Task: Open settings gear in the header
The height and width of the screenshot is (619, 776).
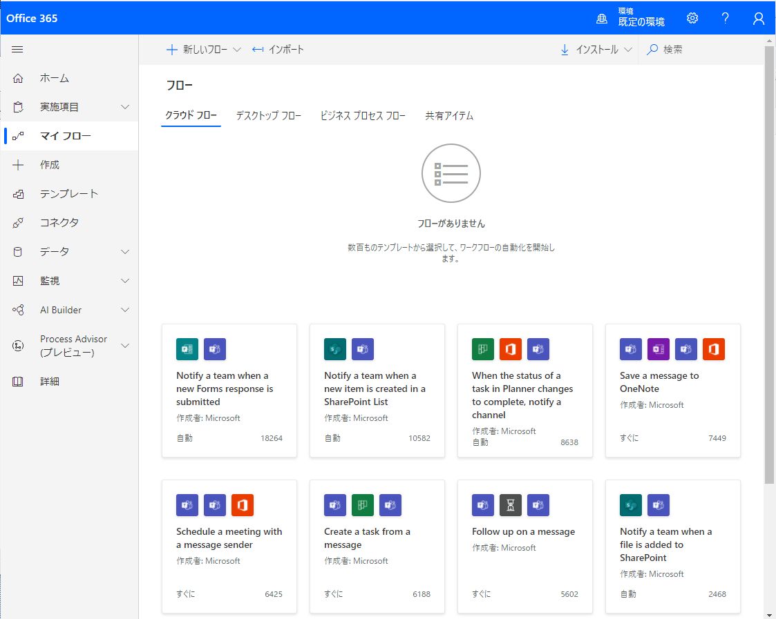Action: (x=692, y=19)
